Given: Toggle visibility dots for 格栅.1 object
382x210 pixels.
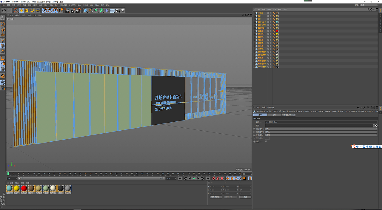Looking at the screenshot, I should pos(271,40).
